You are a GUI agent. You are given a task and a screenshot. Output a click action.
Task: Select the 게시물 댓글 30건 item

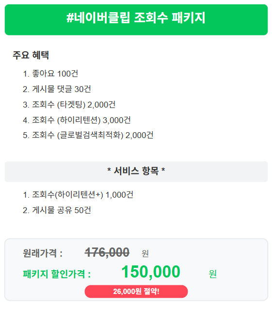62,89
